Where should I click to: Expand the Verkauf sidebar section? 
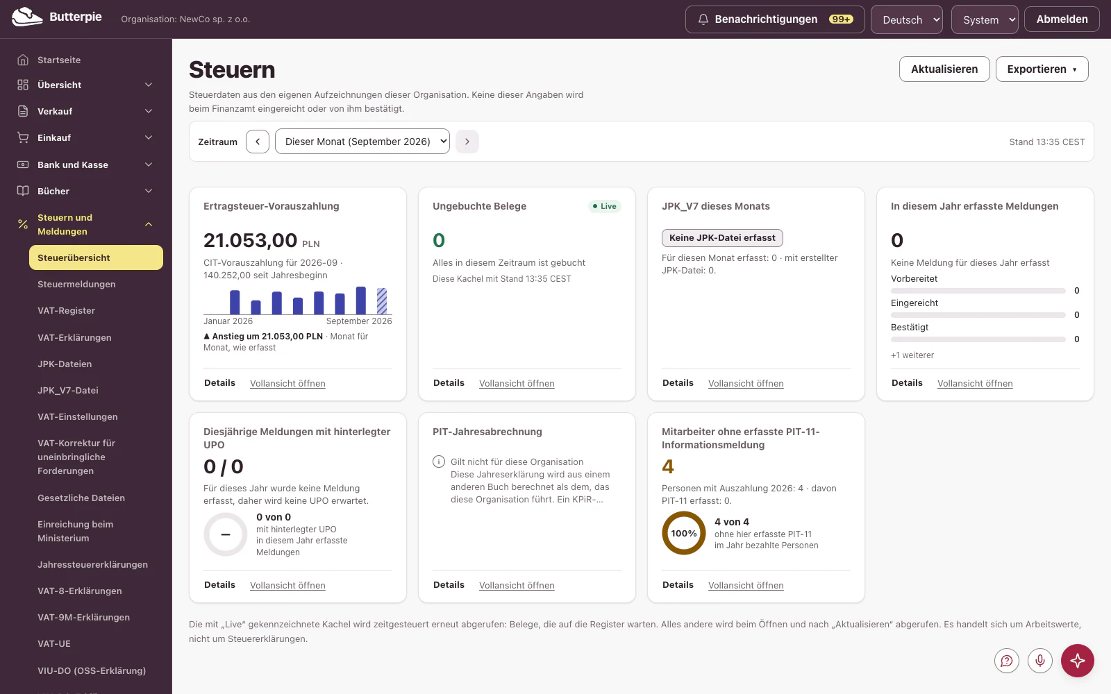coord(149,111)
